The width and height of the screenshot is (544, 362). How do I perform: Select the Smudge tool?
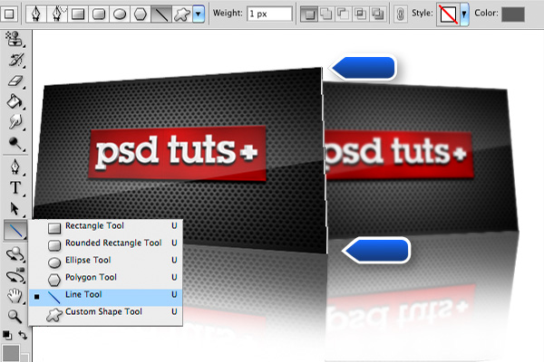pyautogui.click(x=15, y=121)
